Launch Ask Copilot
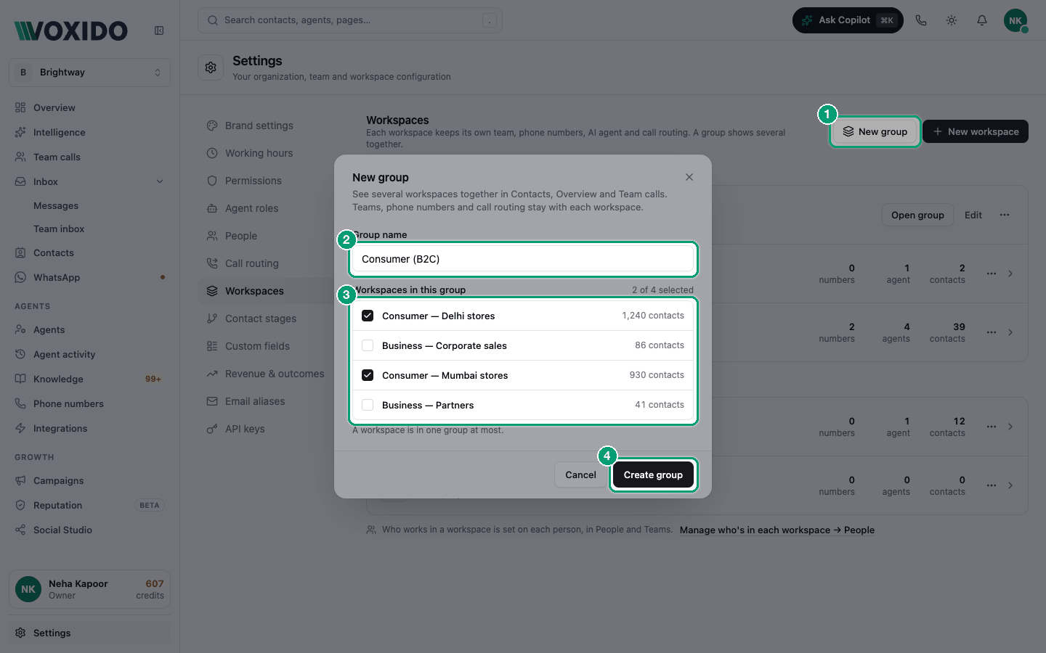Image resolution: width=1046 pixels, height=653 pixels. point(848,20)
